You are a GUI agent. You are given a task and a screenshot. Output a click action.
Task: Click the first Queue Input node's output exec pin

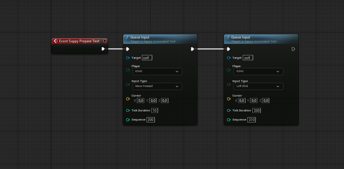click(x=193, y=49)
